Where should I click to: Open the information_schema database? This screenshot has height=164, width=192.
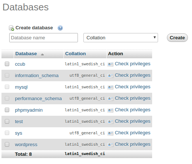point(37,76)
